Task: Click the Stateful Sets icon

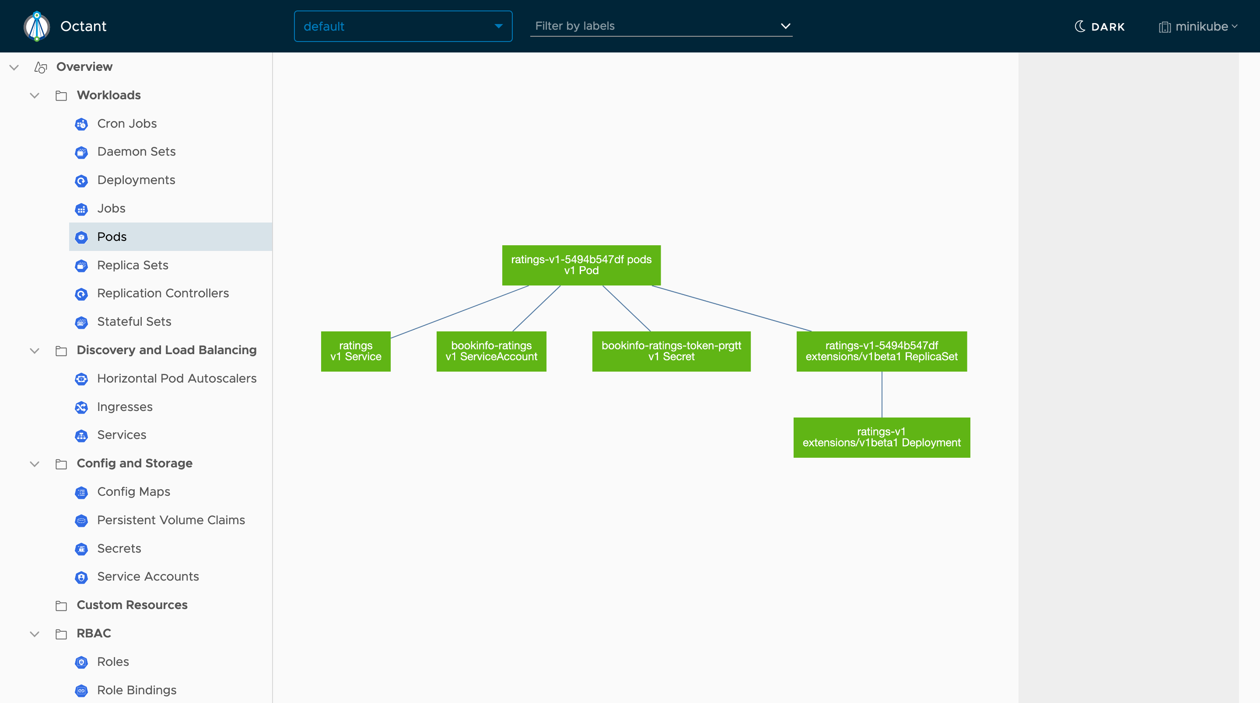Action: (x=81, y=322)
